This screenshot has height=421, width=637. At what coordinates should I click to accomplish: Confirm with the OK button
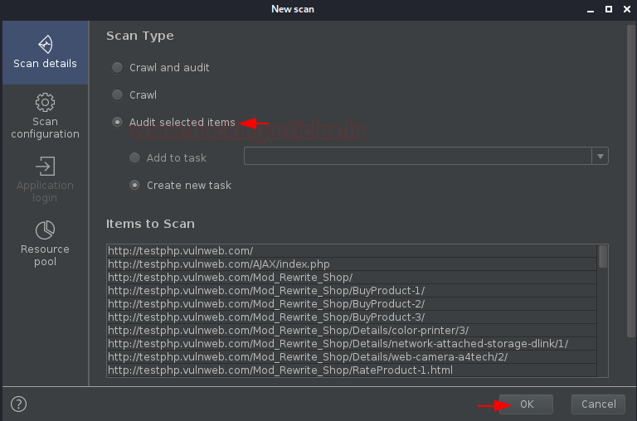(526, 404)
